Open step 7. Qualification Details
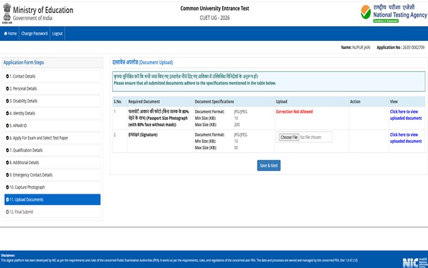 coord(52,150)
